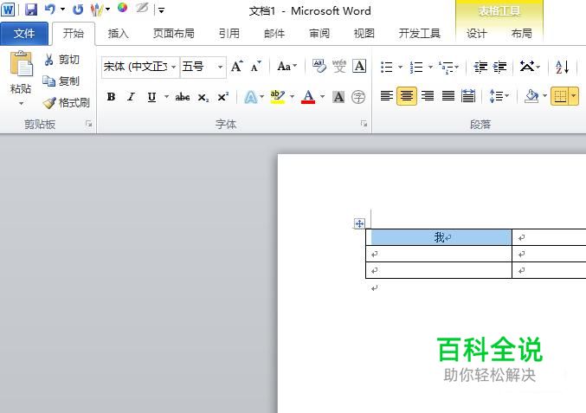Screen dimensions: 586x413
Task: Open the underline style dropdown arrow
Action: 166,97
